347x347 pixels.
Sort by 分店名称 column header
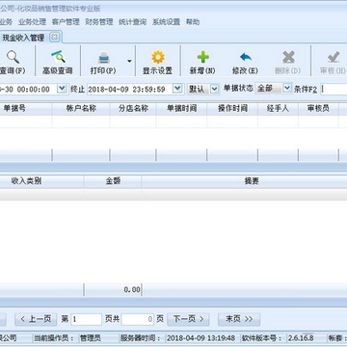click(133, 108)
